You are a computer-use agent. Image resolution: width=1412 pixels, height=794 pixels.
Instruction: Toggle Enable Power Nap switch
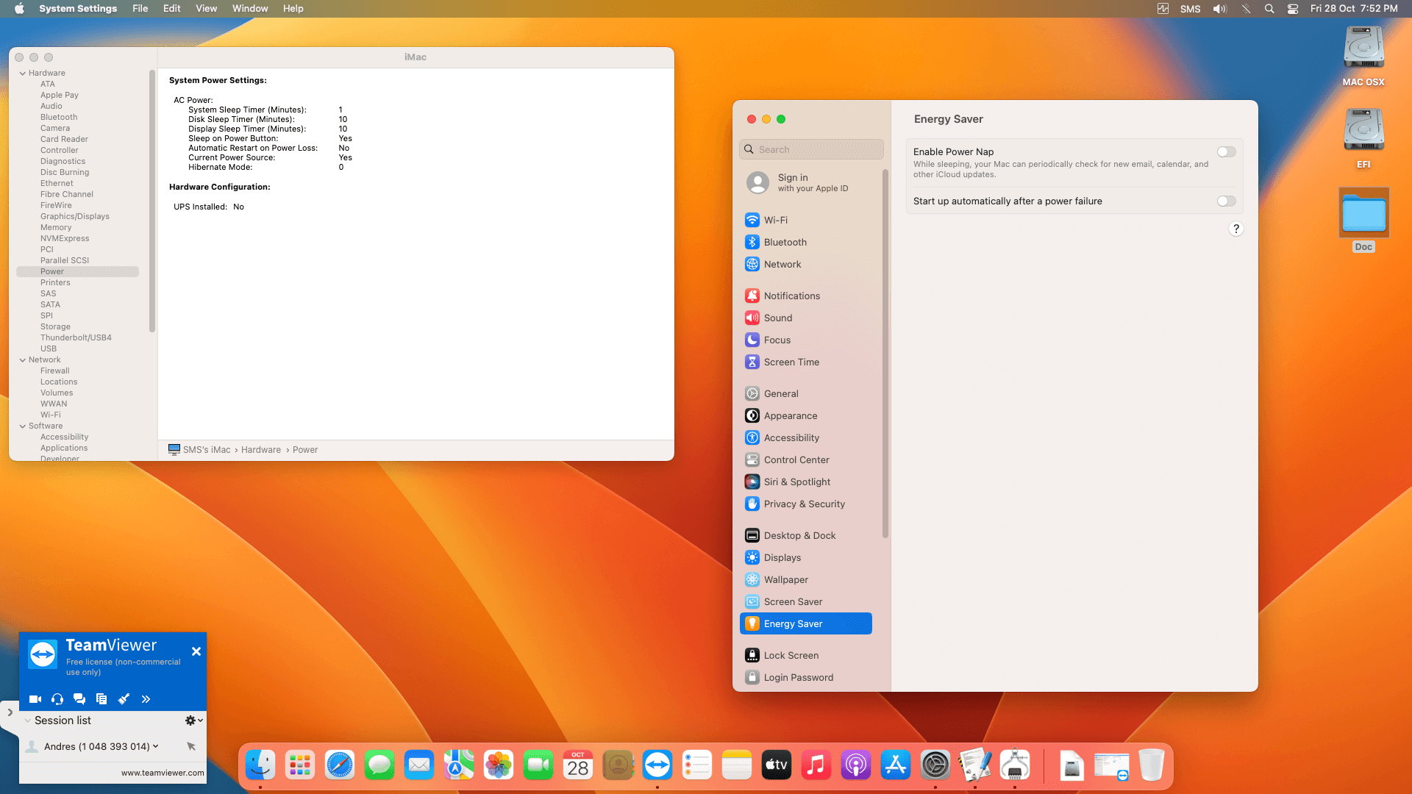1226,152
